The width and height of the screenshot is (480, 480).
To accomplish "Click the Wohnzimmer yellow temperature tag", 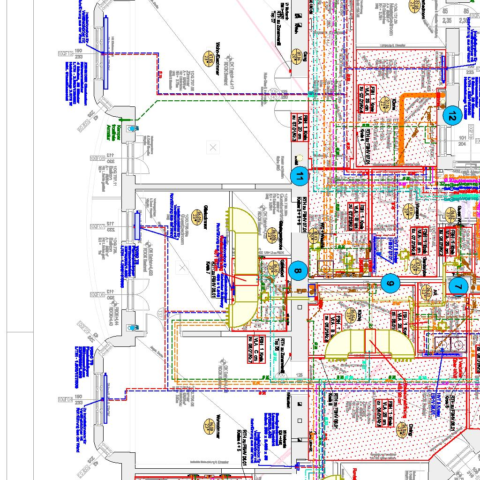I will [x=207, y=426].
